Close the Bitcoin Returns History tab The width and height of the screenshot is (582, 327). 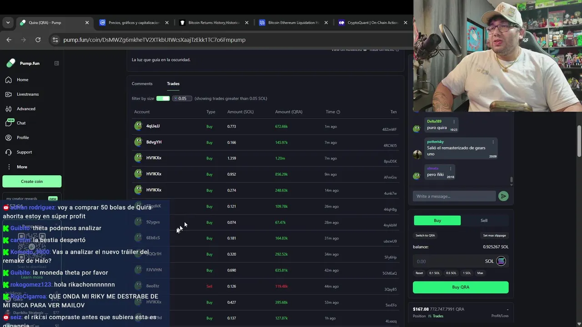246,23
